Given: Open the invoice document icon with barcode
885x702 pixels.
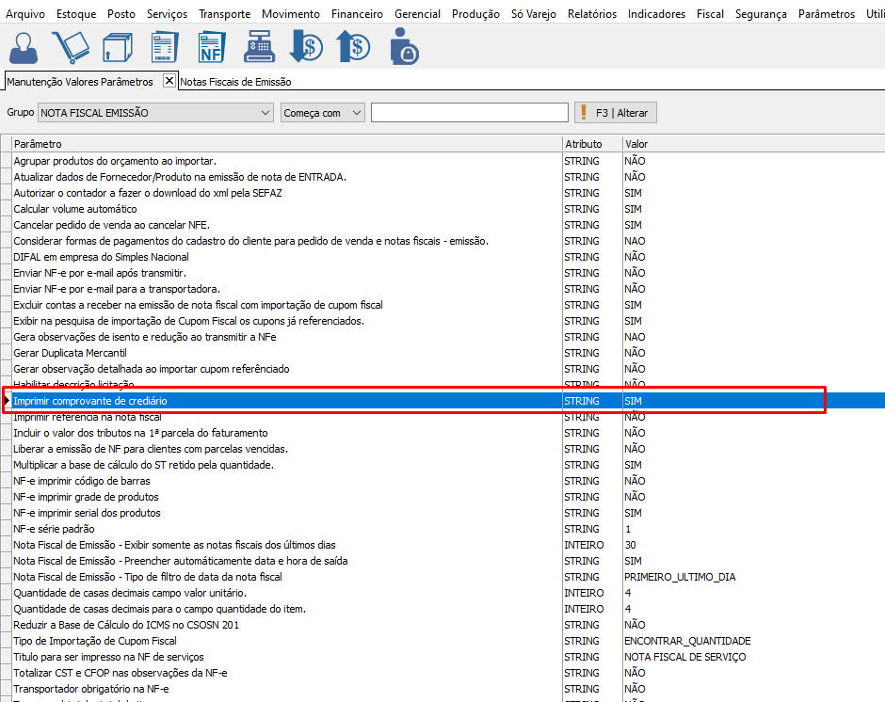Looking at the screenshot, I should (164, 47).
